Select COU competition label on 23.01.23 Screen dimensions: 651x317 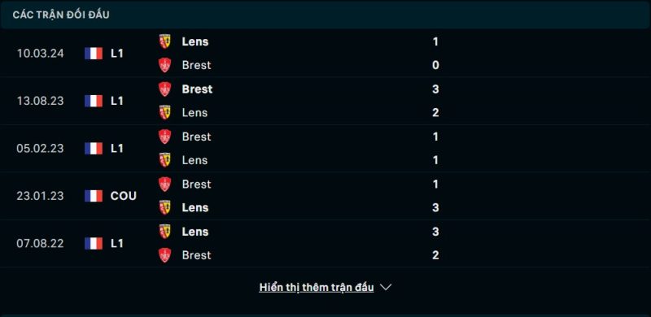point(124,196)
